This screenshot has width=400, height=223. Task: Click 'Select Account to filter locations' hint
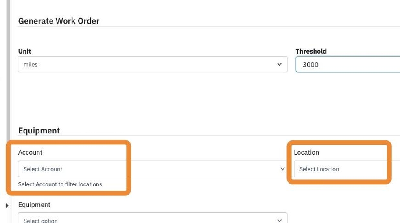60,184
